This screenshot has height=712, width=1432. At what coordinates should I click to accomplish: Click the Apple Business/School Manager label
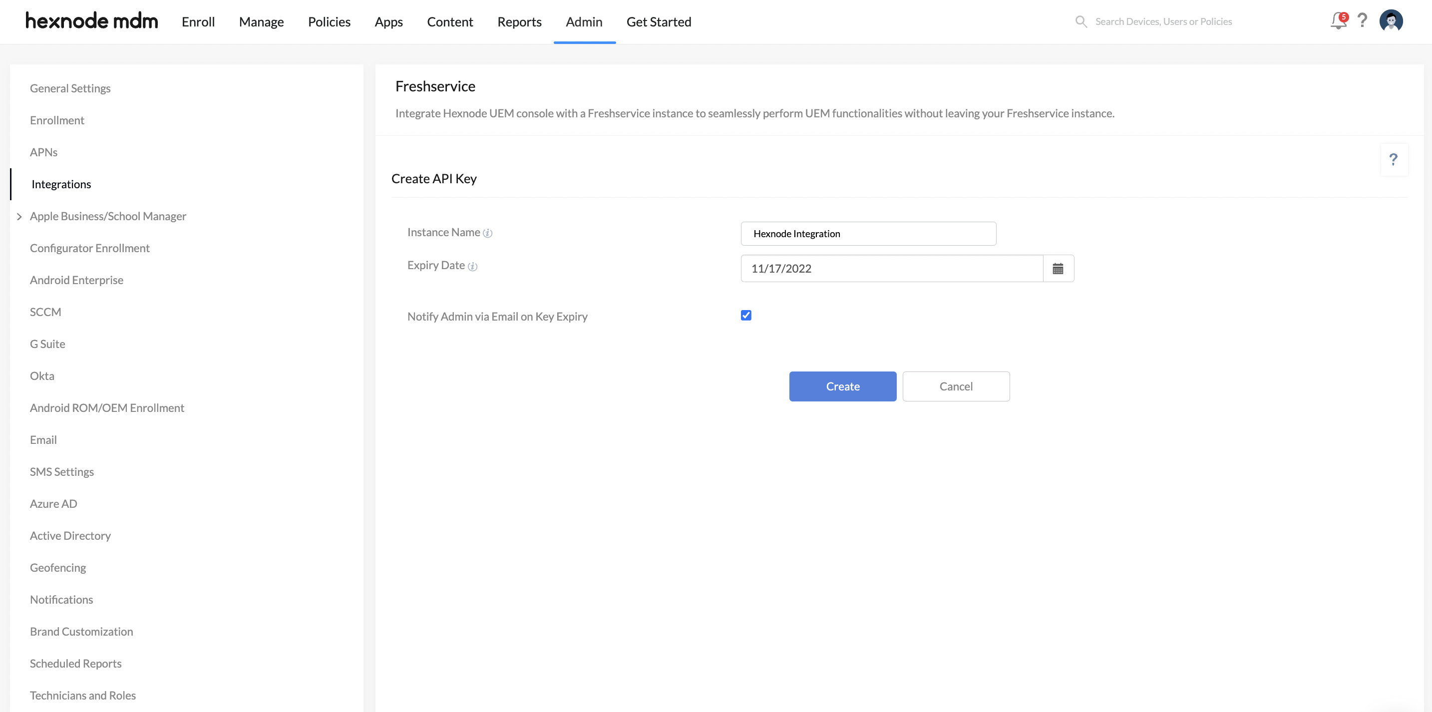(108, 216)
